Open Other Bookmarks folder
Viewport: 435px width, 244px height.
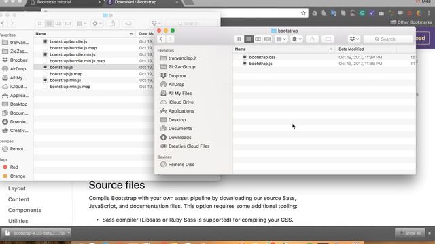[411, 22]
